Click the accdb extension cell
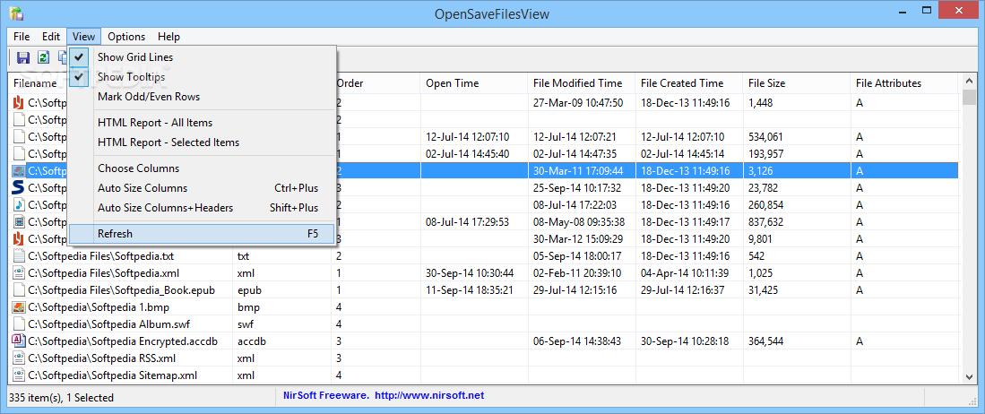 point(252,341)
